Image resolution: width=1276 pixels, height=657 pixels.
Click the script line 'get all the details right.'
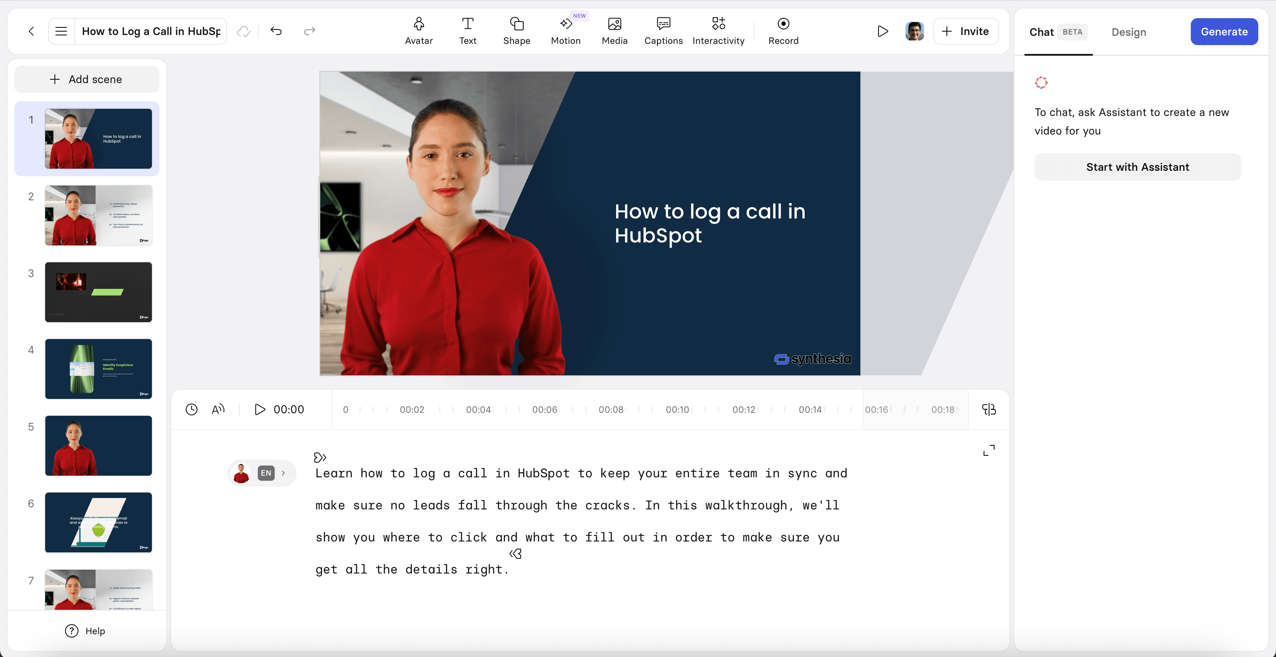click(412, 569)
